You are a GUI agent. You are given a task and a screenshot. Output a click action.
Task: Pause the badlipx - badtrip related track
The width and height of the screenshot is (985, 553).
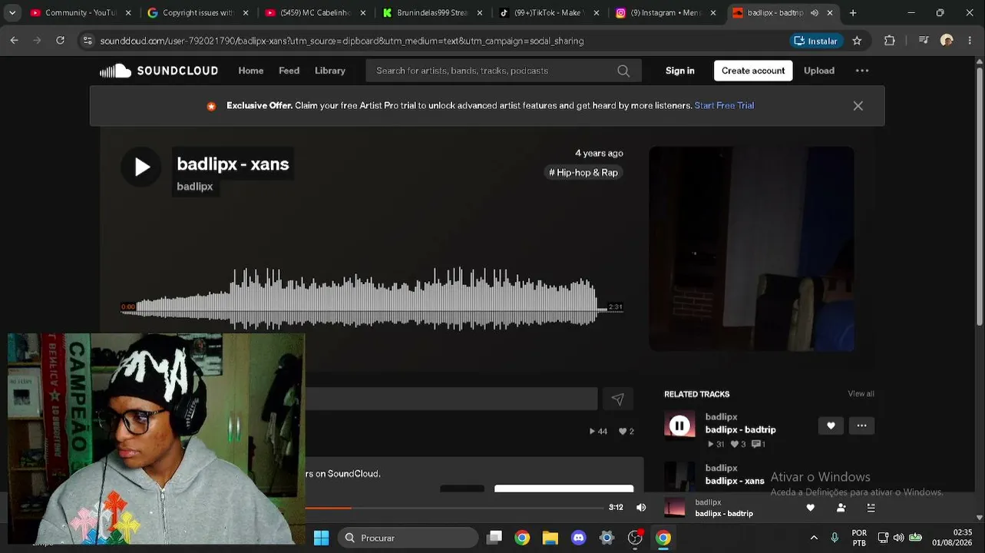click(679, 425)
